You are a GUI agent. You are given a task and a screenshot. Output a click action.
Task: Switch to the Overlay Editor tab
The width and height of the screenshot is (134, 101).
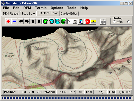tap(69, 14)
